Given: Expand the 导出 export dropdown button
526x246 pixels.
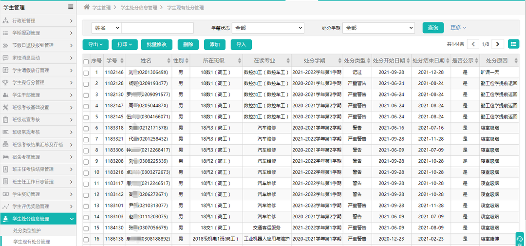Looking at the screenshot, I should click(95, 44).
